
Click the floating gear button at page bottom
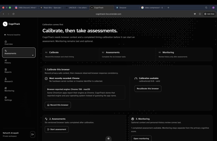click(x=108, y=138)
